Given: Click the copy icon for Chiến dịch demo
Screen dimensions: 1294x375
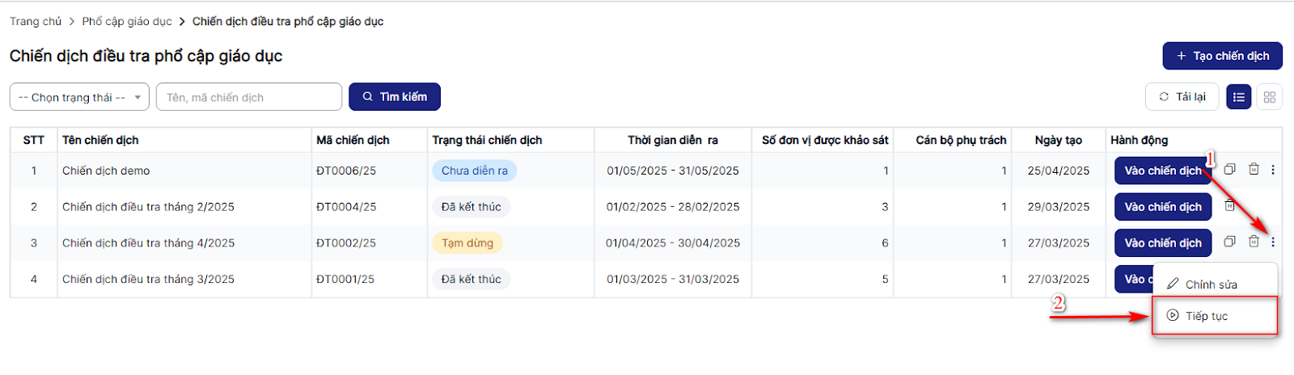Looking at the screenshot, I should (x=1229, y=170).
